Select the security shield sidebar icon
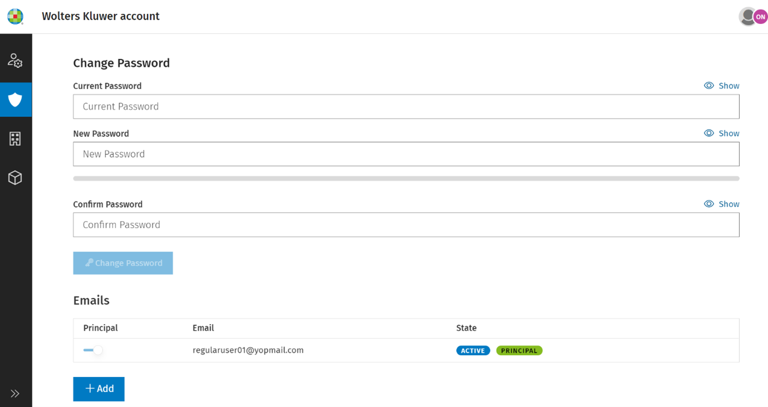 (x=16, y=100)
